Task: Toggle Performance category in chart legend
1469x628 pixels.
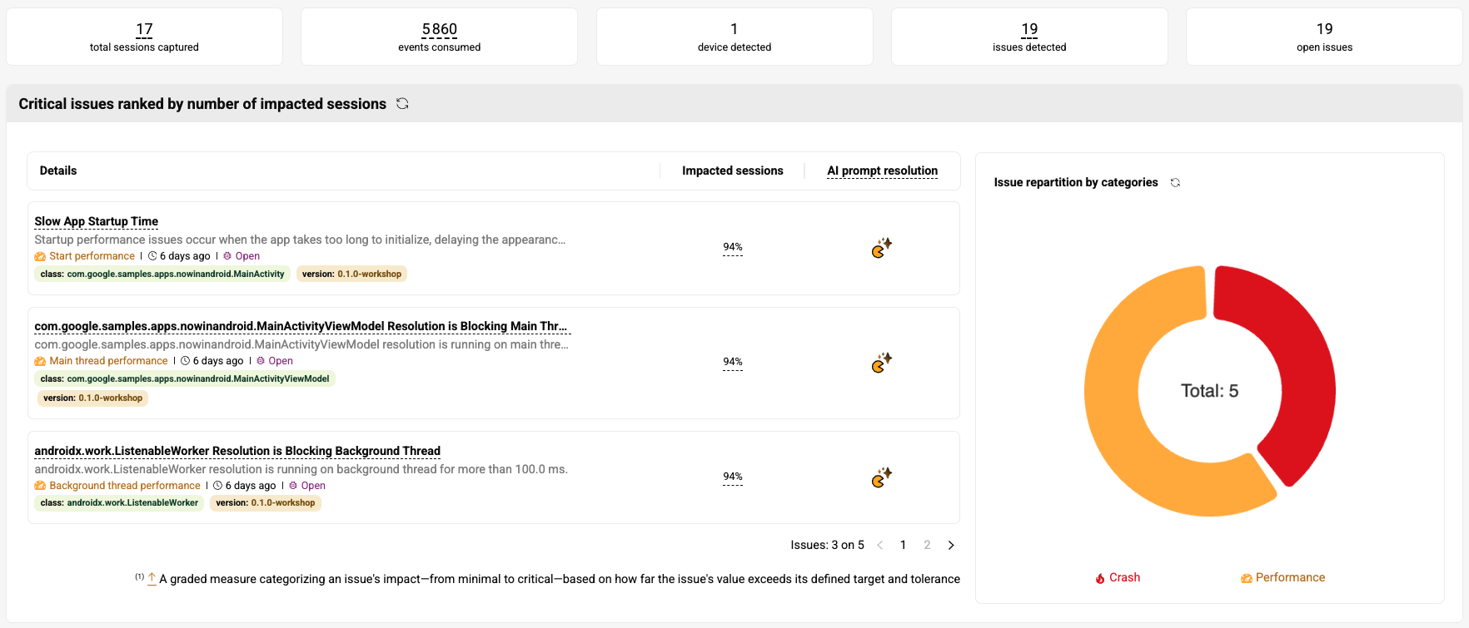Action: 1290,578
